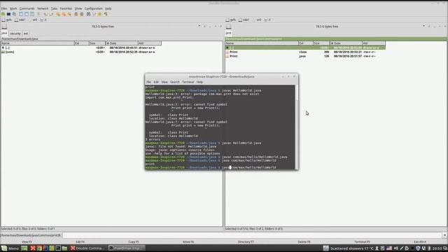Select the parent [..] entry in left panel
This screenshot has height=252, width=448.
pyautogui.click(x=81, y=48)
